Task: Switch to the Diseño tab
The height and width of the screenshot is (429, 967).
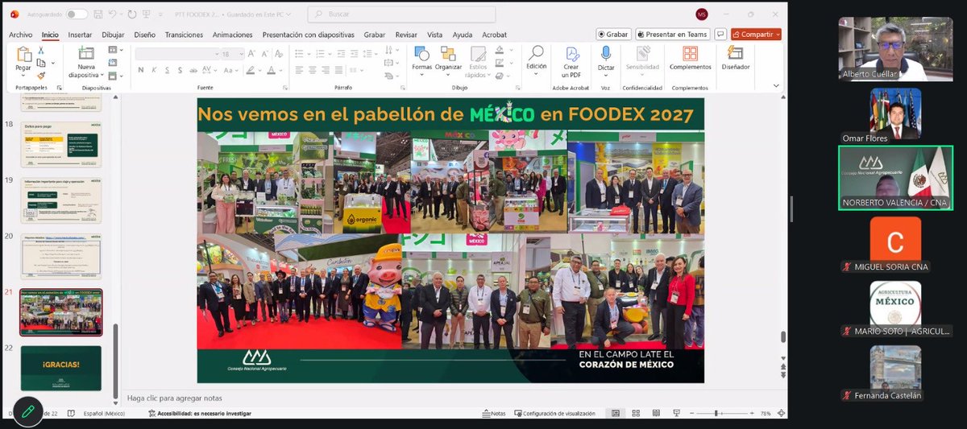Action: coord(145,35)
